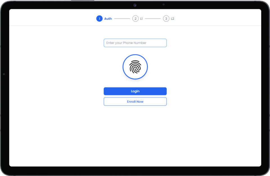Screen dimensions: 270x176
Task: Tap the sensor dot on left bezel
Action: (x=4, y=74)
